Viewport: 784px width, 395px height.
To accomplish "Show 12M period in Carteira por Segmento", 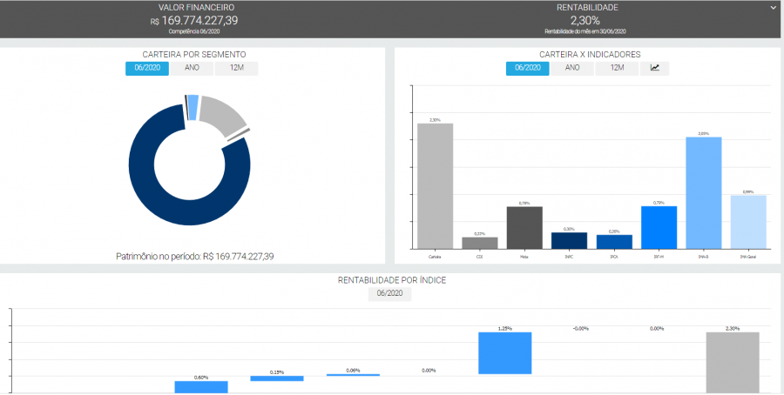I will [x=236, y=68].
